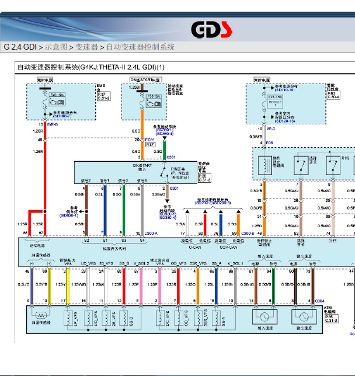Open C301 connector label at pin 1
Image resolution: width=355 pixels, height=376 pixels.
coord(170,157)
